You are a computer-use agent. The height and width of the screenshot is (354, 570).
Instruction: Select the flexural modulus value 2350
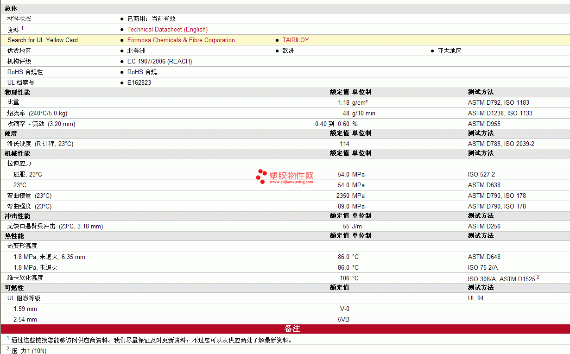343,196
